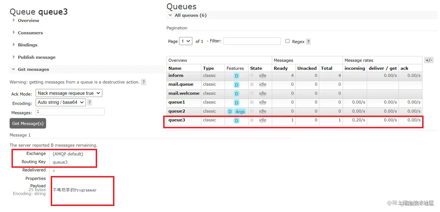Open help icon beside Regex

[308, 42]
